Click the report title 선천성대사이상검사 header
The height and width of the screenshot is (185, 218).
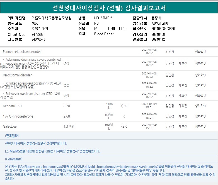109,8
